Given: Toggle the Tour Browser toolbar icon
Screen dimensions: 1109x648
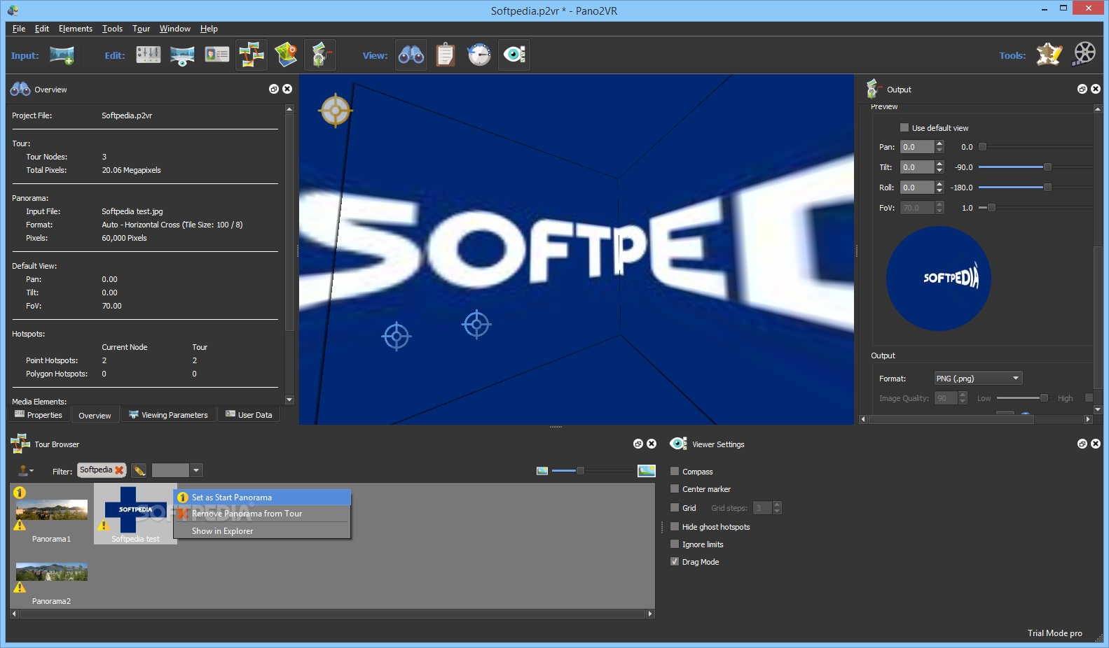Looking at the screenshot, I should tap(251, 55).
